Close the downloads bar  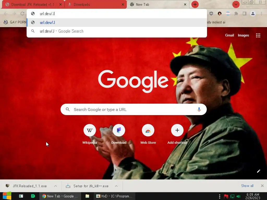pyautogui.click(x=262, y=186)
